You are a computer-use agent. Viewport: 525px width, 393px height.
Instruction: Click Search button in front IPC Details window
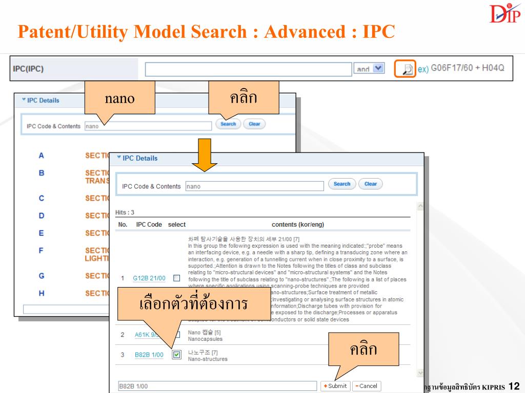click(x=342, y=184)
